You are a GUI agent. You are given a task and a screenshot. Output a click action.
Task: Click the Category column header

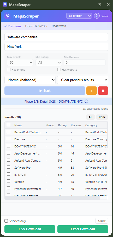point(91,125)
